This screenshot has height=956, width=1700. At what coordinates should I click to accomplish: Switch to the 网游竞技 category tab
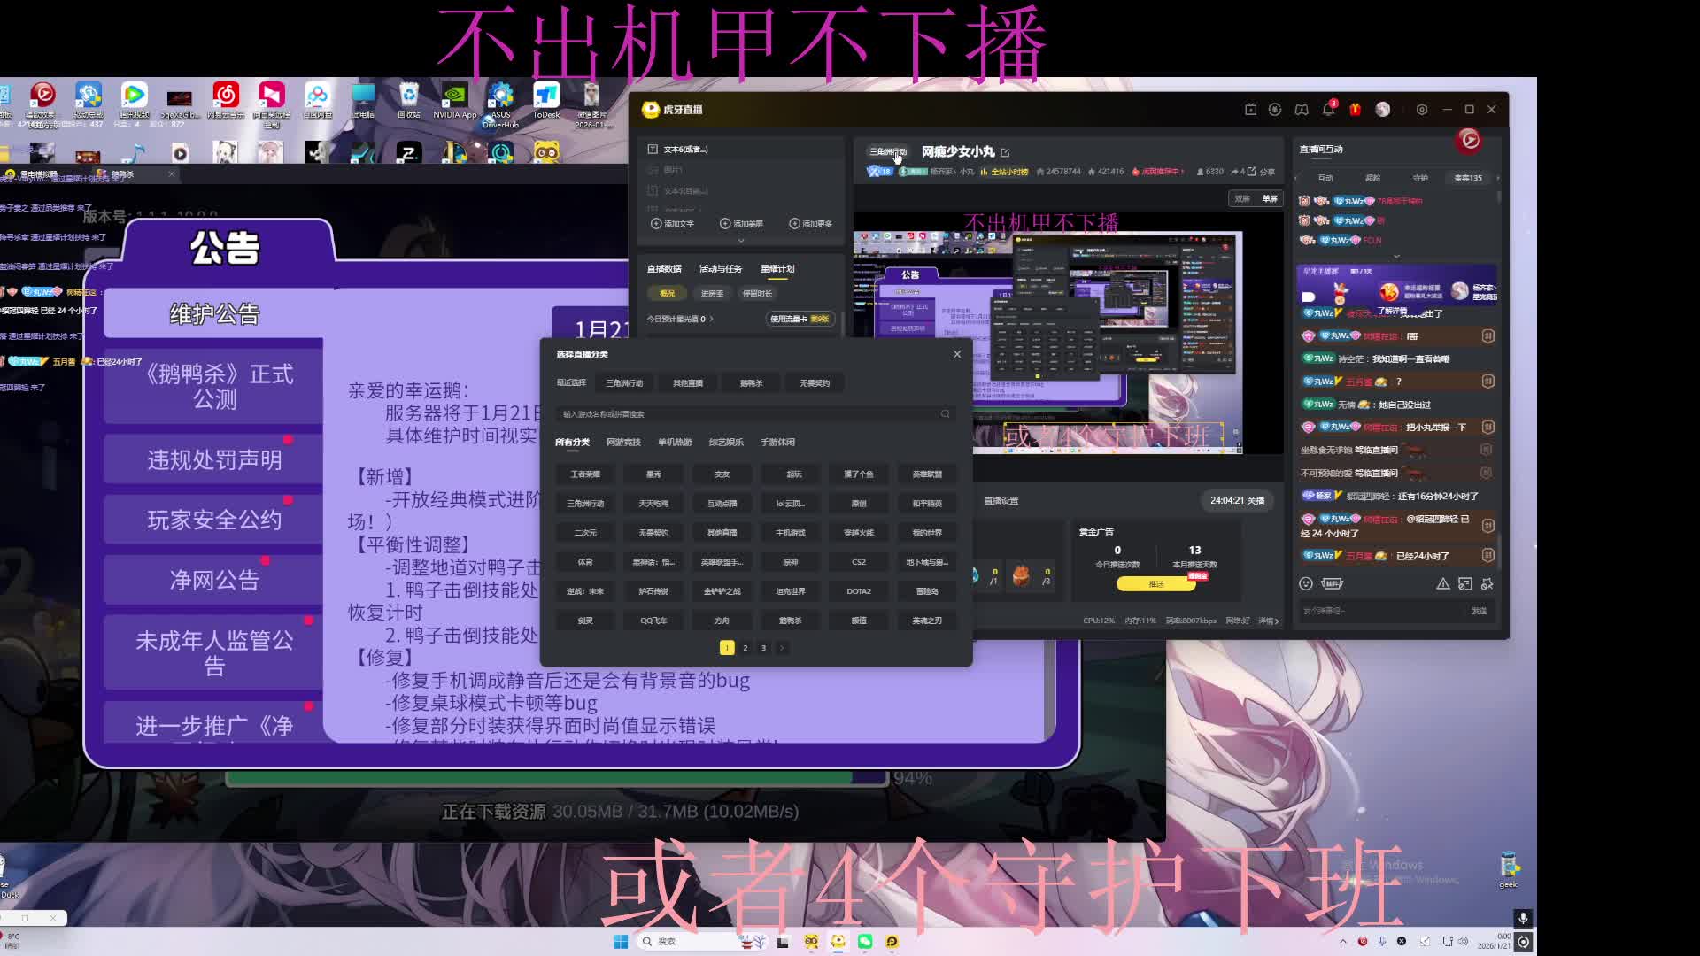coord(623,442)
